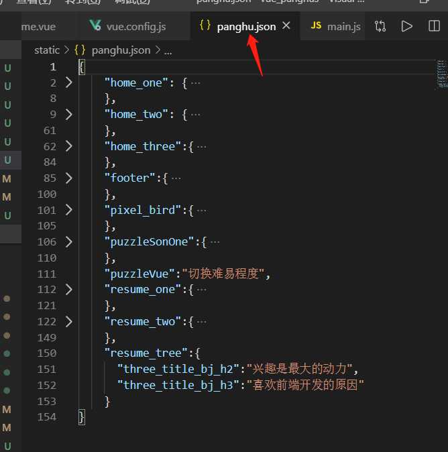448x452 pixels.
Task: Click the closing bracket on line 154
Action: (x=82, y=417)
